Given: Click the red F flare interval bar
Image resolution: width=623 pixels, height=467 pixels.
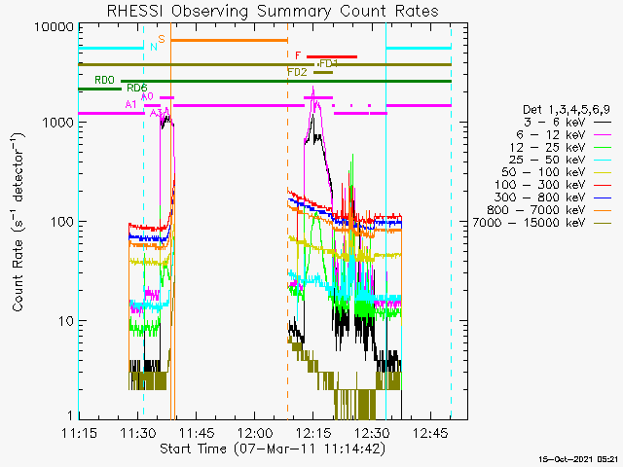Looking at the screenshot, I should point(332,56).
